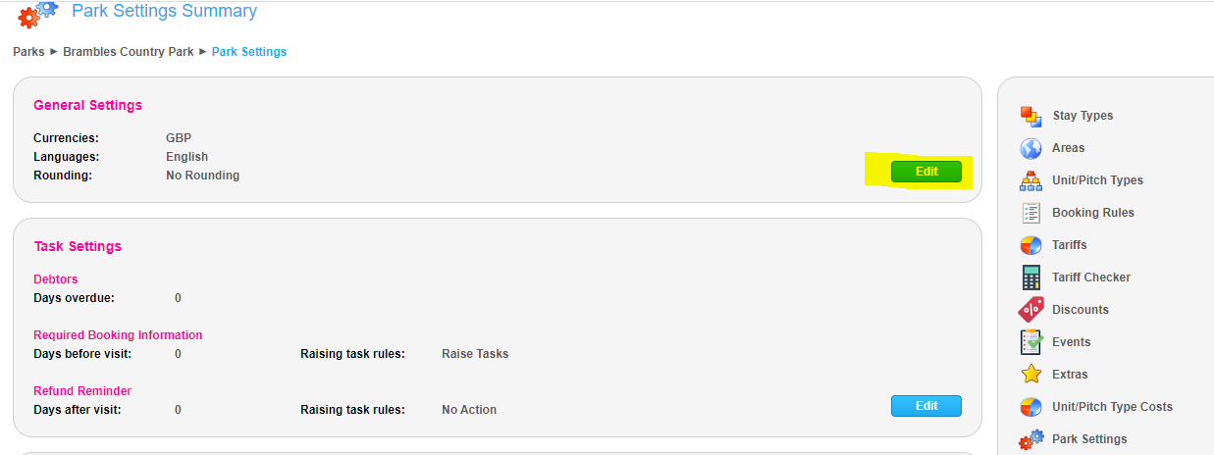
Task: Click the Discounts price tag icon
Action: [1030, 310]
